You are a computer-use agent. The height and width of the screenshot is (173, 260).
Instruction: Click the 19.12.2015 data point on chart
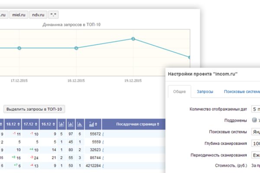[x=133, y=39]
